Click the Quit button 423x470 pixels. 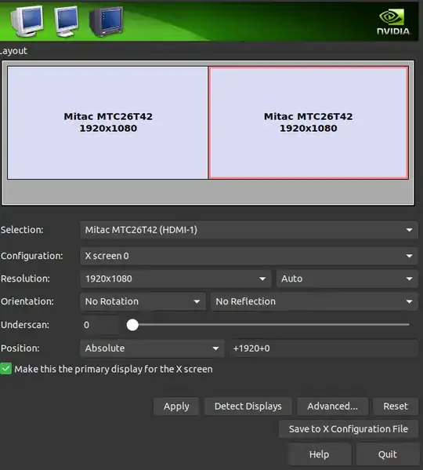(x=388, y=455)
